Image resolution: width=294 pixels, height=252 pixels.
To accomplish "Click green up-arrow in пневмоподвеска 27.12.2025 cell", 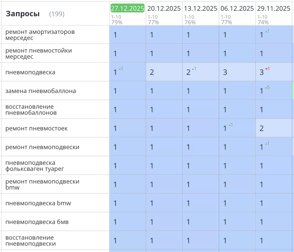I will [x=121, y=69].
